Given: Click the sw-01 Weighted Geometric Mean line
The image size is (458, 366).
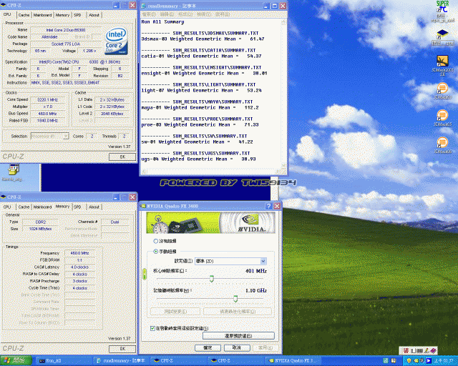Looking at the screenshot, I should [197, 142].
